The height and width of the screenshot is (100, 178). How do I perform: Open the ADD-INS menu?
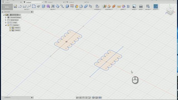click(148, 9)
